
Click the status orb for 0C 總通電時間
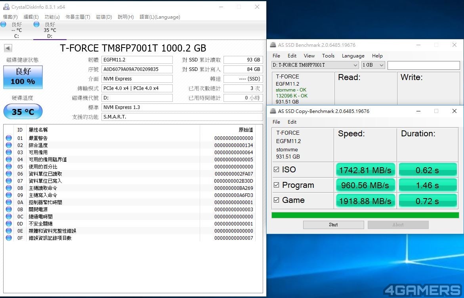point(9,216)
